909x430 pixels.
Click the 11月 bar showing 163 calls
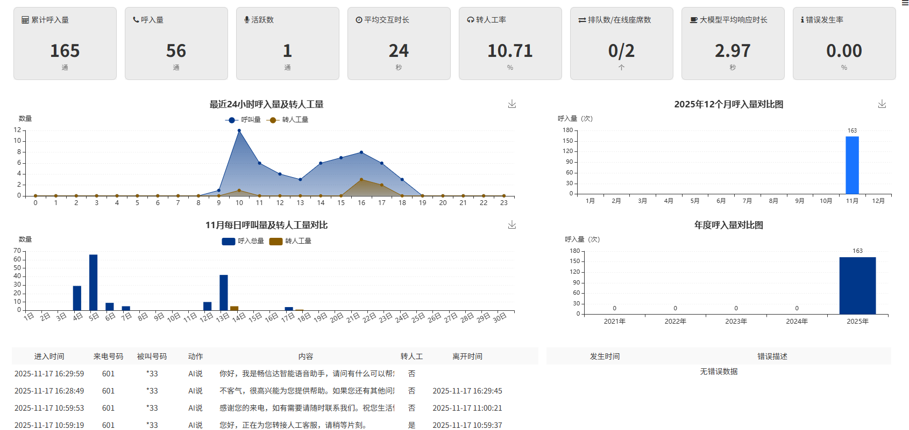tap(852, 165)
